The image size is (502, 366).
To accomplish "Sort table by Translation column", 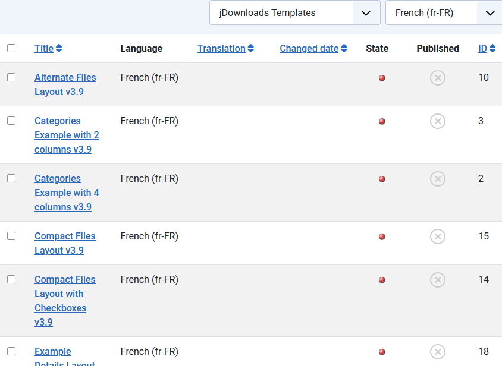I will pyautogui.click(x=221, y=49).
